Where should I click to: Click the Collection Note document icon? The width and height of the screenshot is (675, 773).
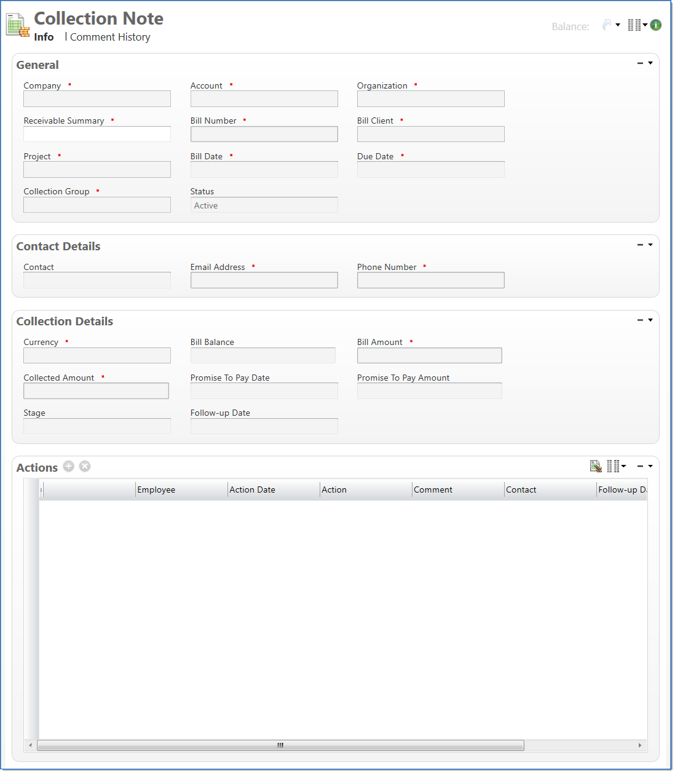(x=18, y=25)
